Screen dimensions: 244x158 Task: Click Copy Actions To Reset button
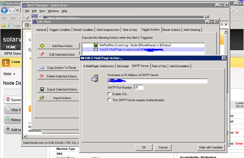(58, 67)
